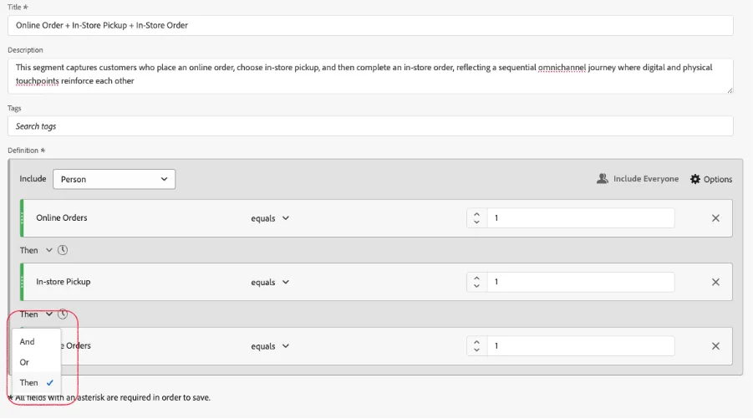Viewport: 753px width, 419px height.
Task: Increase Online Orders value with stepper up
Action: [x=476, y=214]
